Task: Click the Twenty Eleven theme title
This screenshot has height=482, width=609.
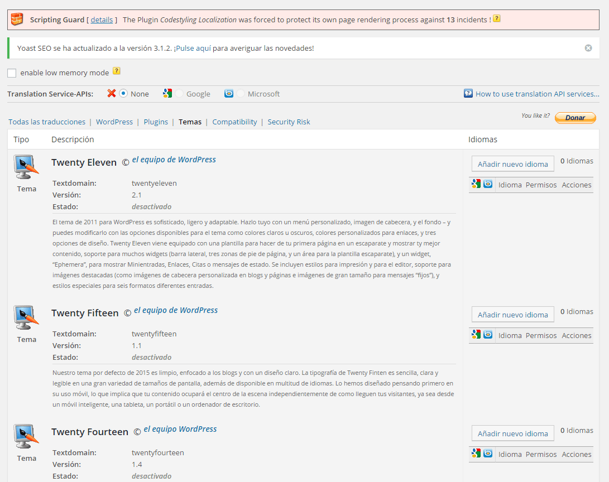Action: 84,162
